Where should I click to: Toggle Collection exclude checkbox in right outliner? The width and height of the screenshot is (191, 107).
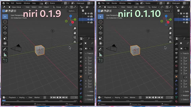pos(181,13)
